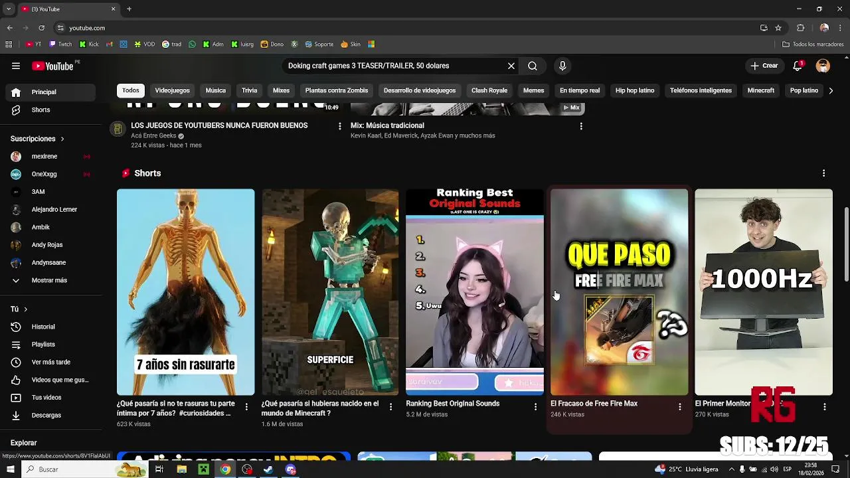Select the Minecraft filter chip
Viewport: 850px width, 478px height.
tap(761, 90)
